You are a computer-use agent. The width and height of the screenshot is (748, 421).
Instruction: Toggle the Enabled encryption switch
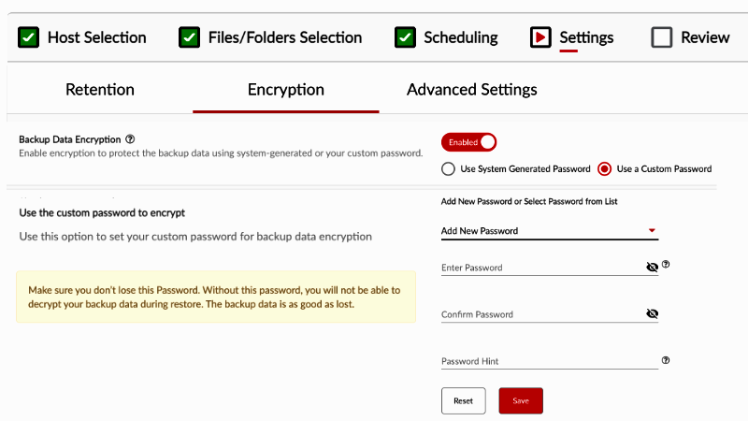coord(468,142)
